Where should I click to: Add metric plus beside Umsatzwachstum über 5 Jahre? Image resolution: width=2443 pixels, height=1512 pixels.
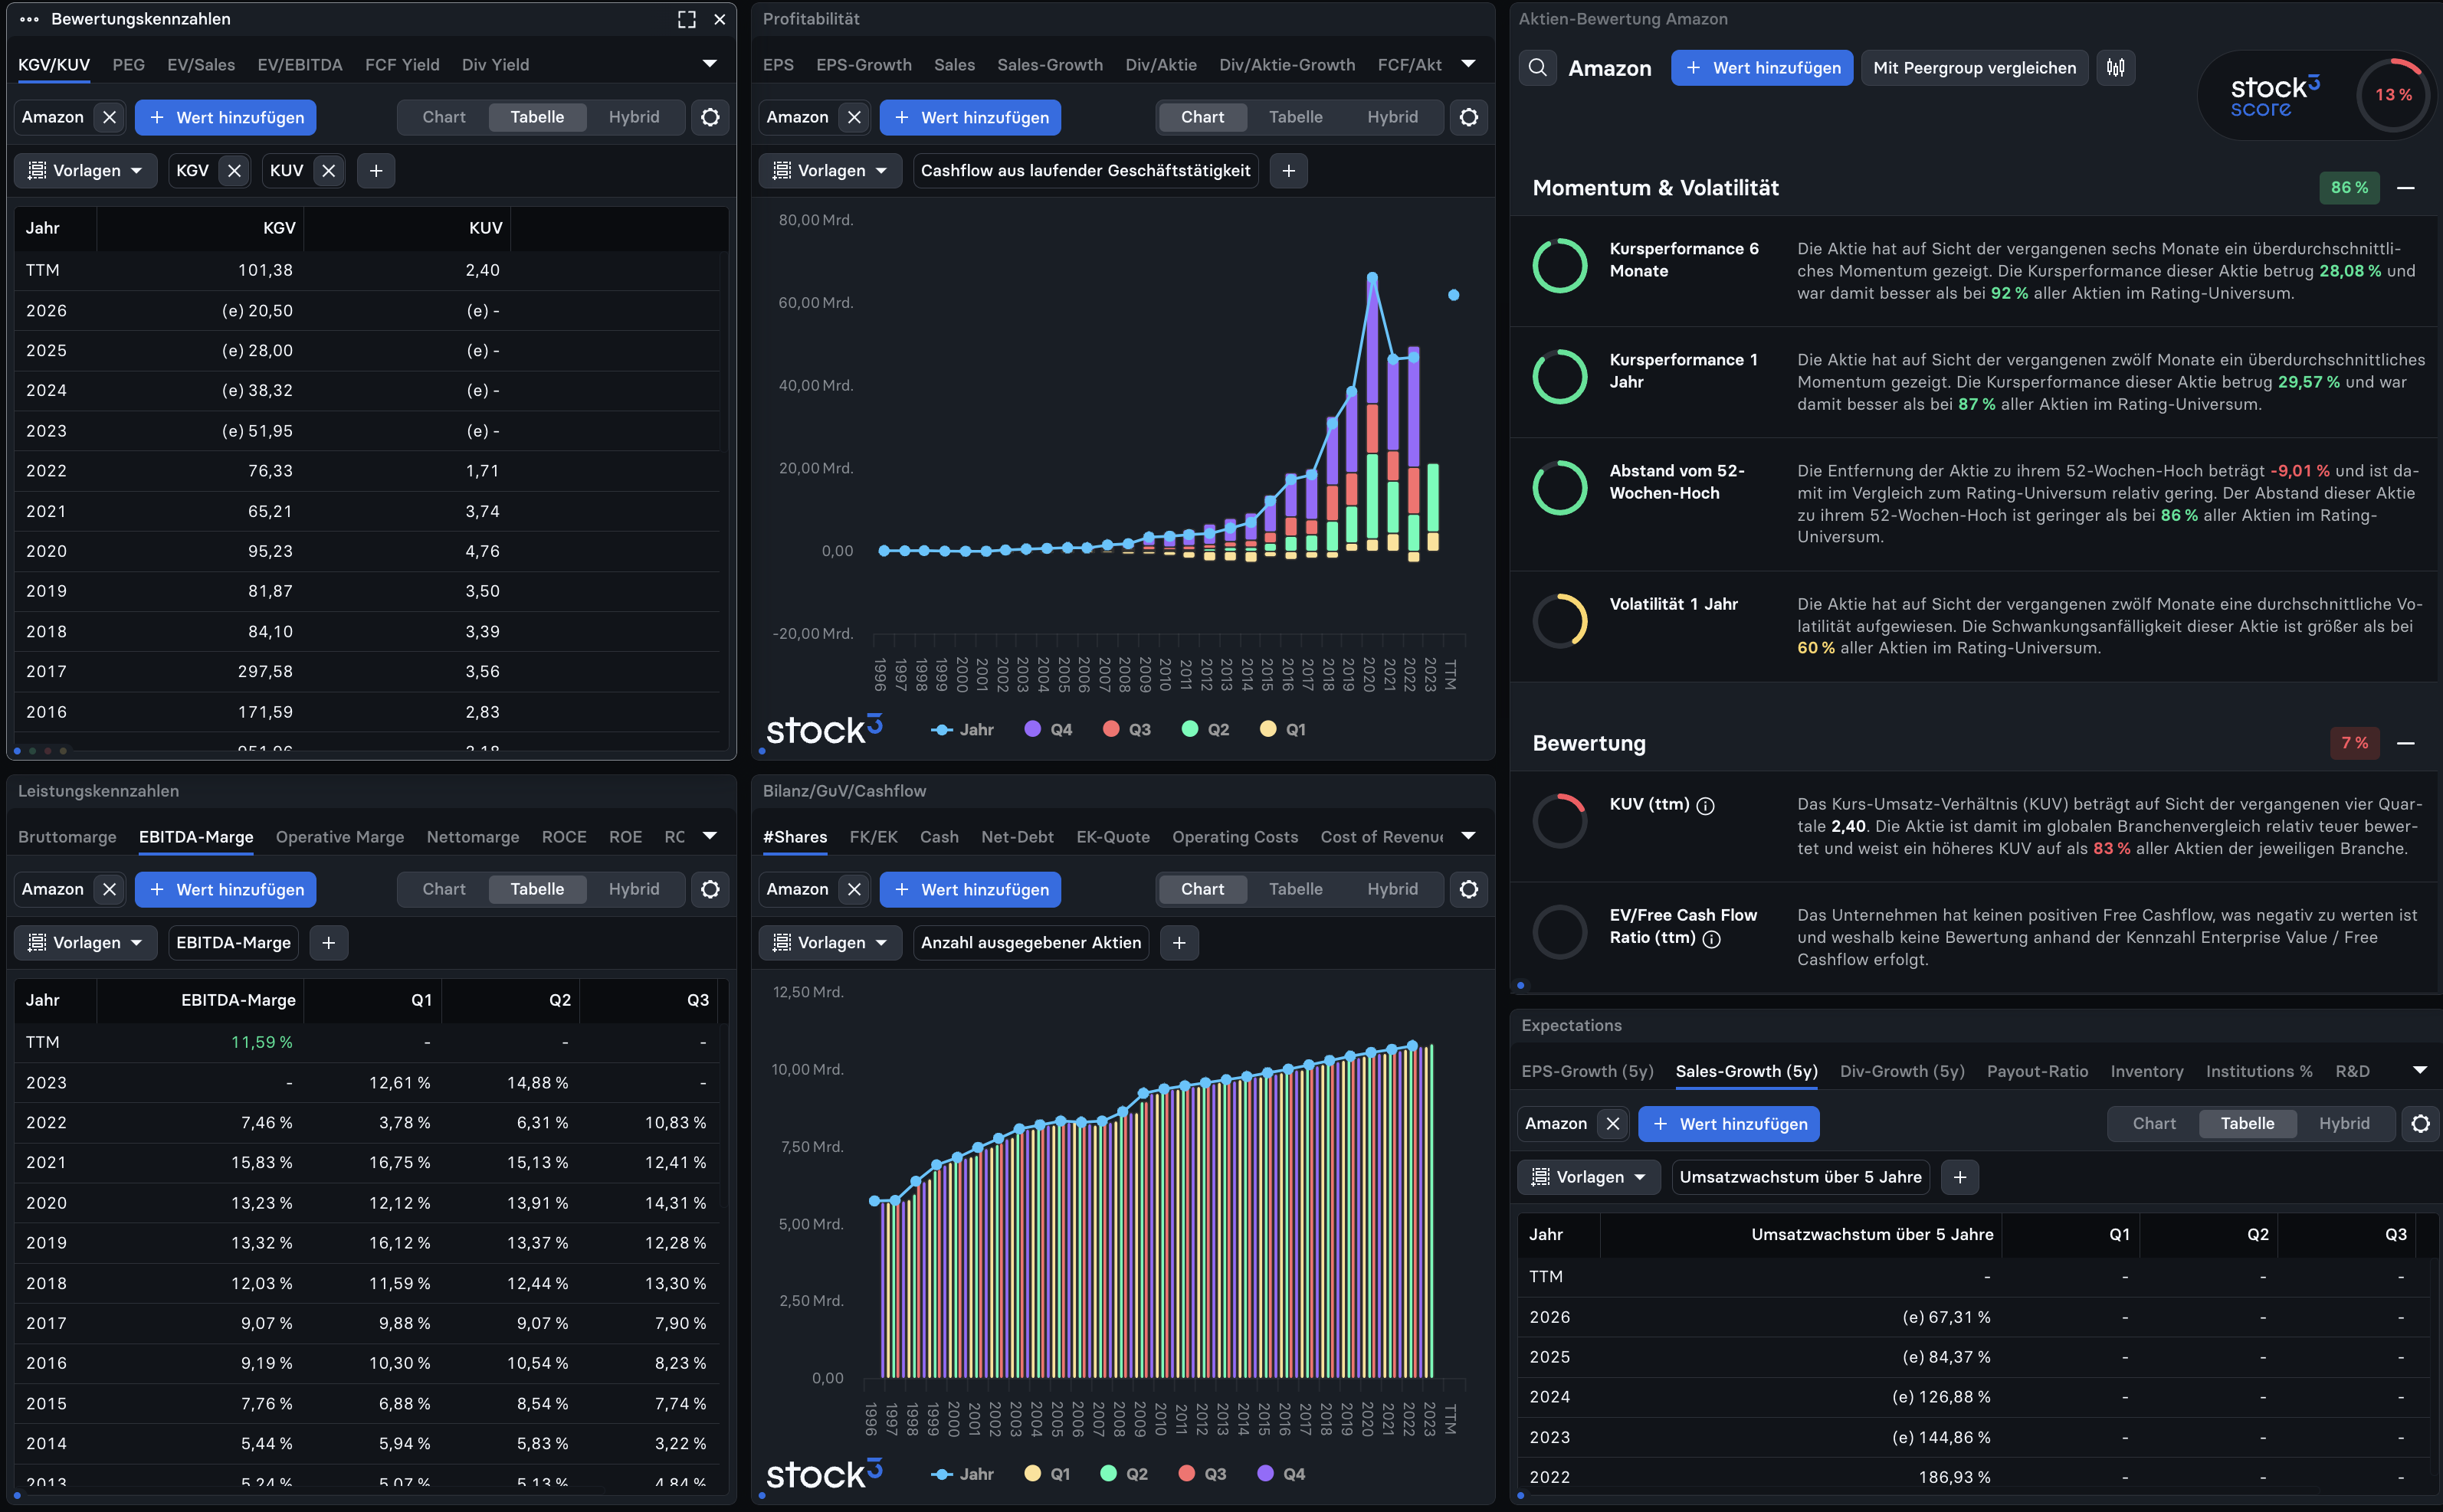[x=1959, y=1177]
